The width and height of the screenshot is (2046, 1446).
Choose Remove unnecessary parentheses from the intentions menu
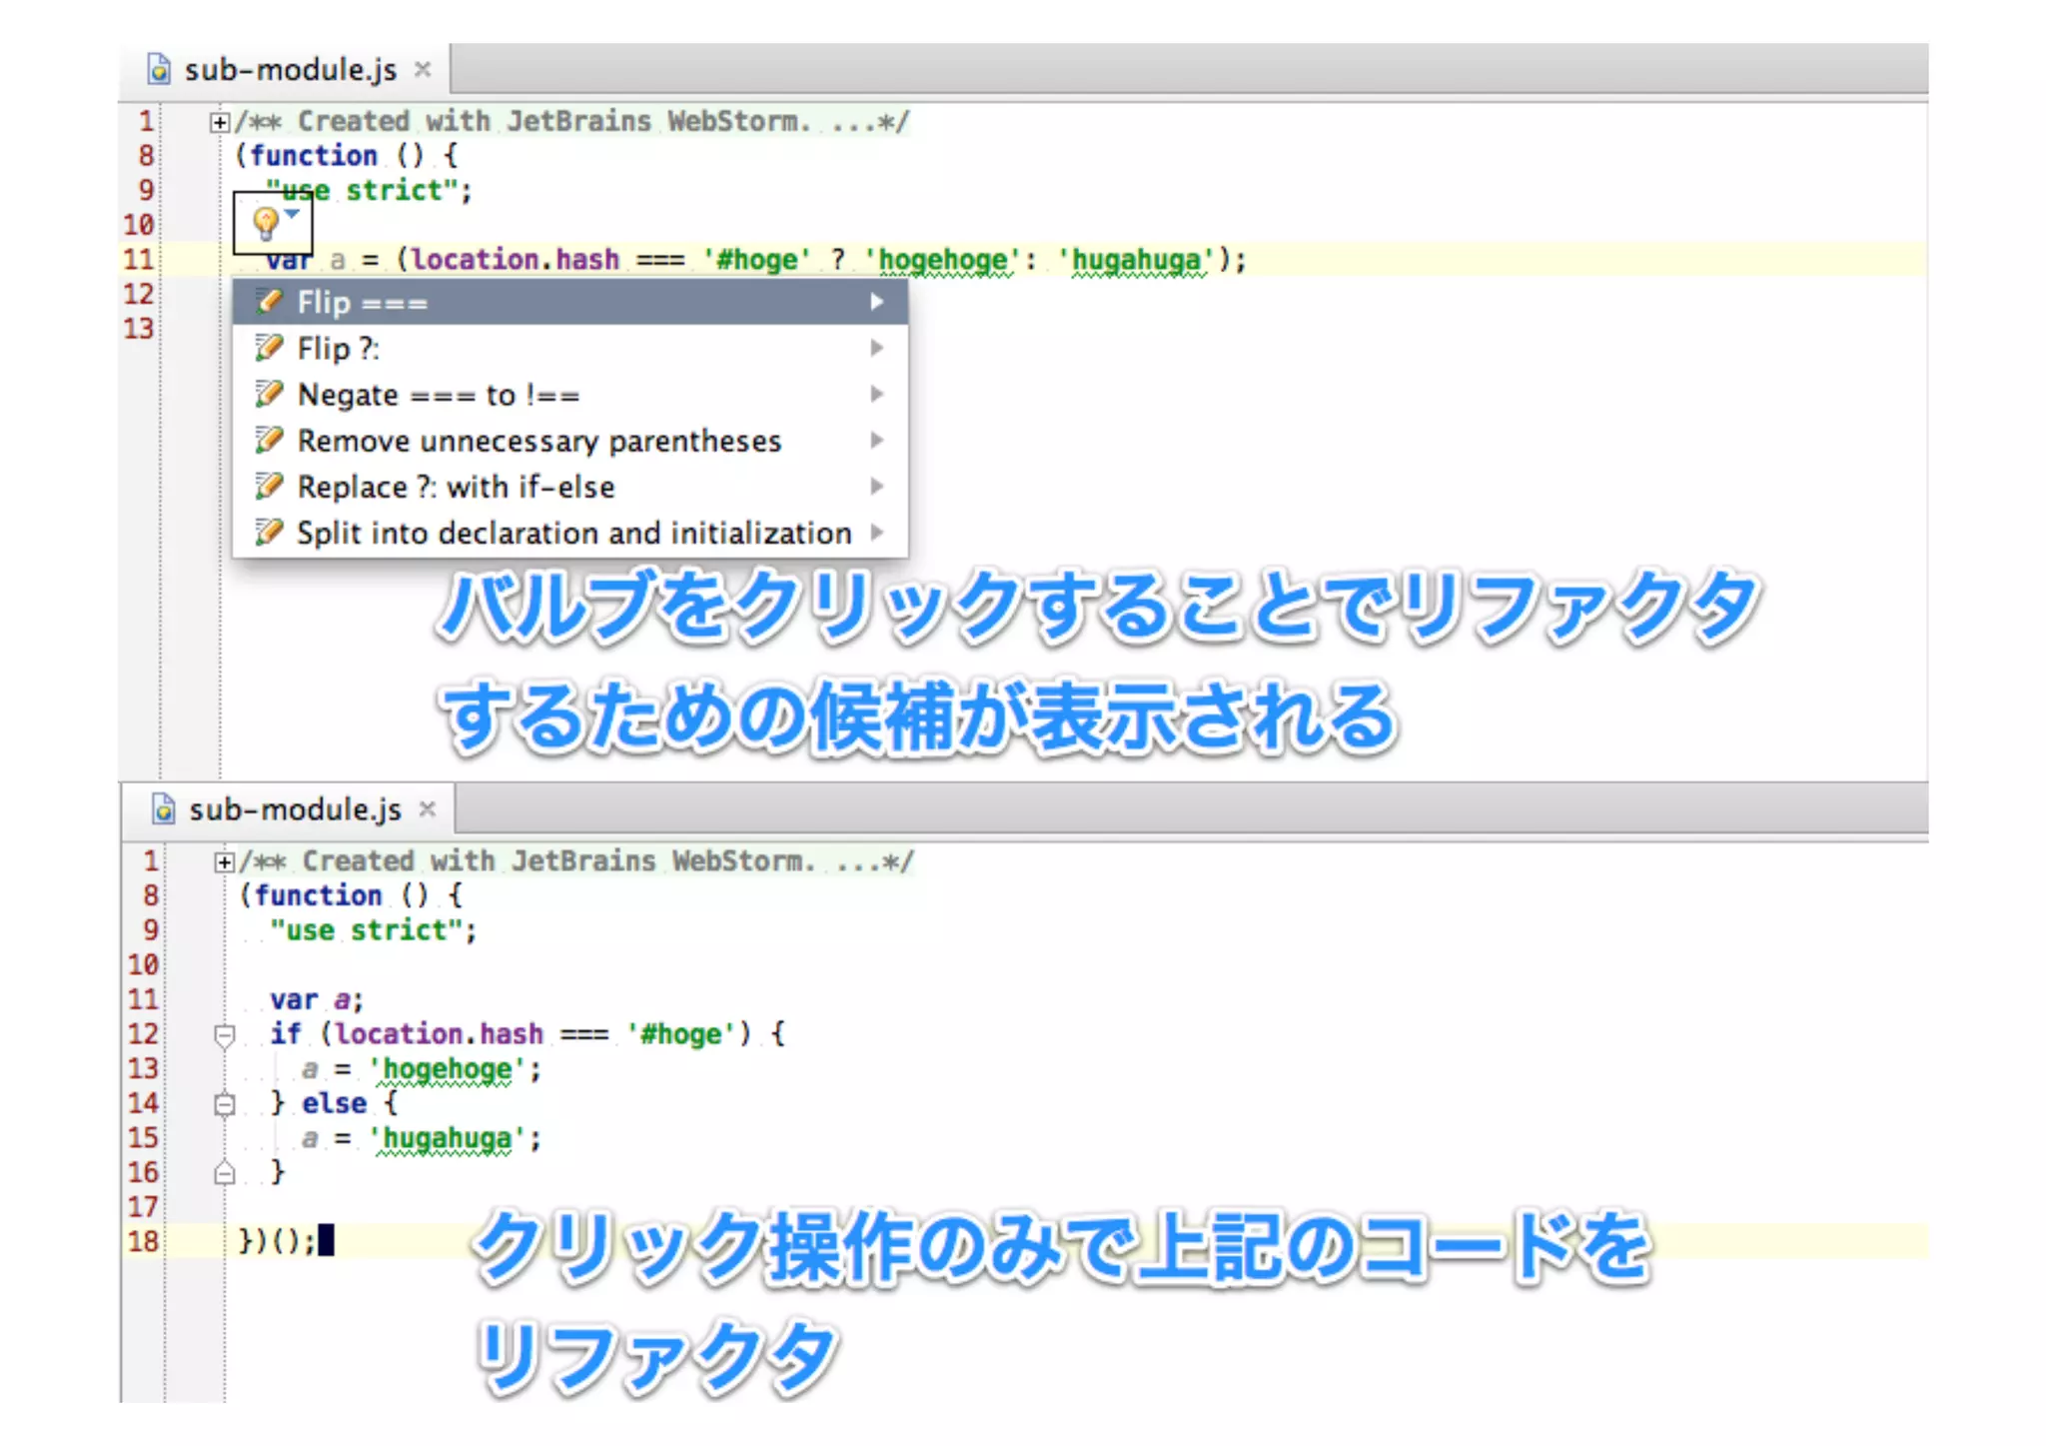(x=539, y=441)
